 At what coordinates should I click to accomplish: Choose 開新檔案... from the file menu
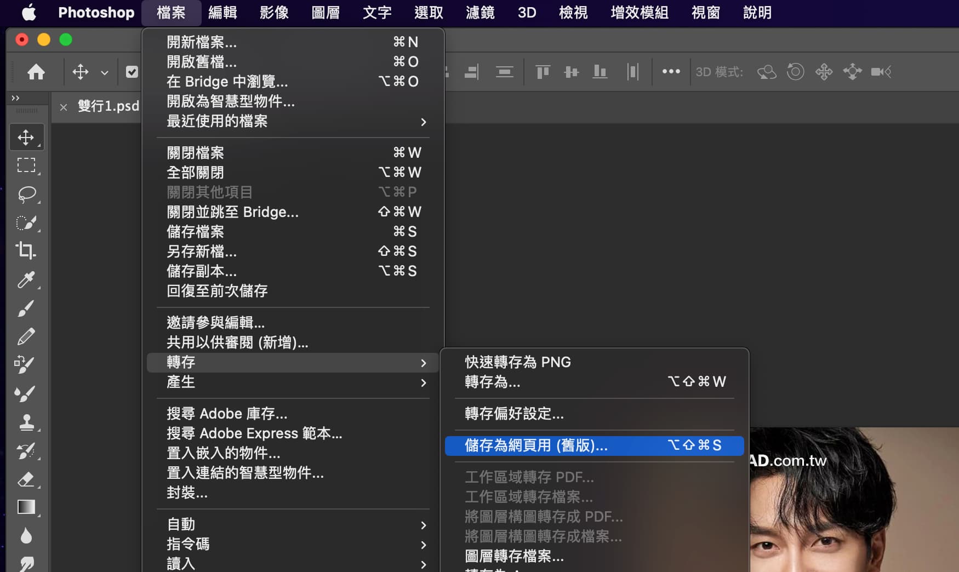click(x=293, y=42)
